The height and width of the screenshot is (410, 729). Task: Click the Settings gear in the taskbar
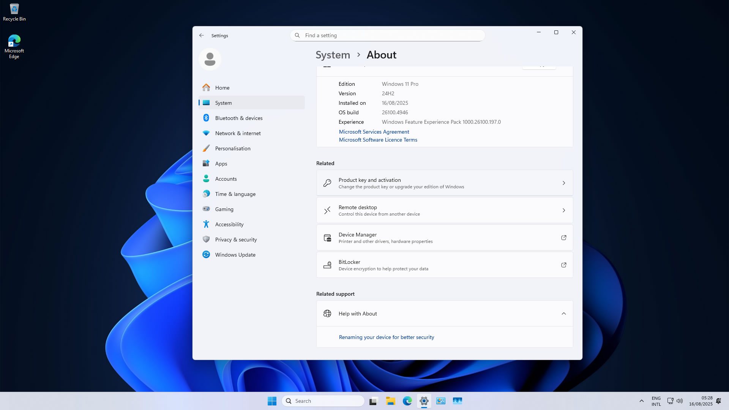point(424,401)
